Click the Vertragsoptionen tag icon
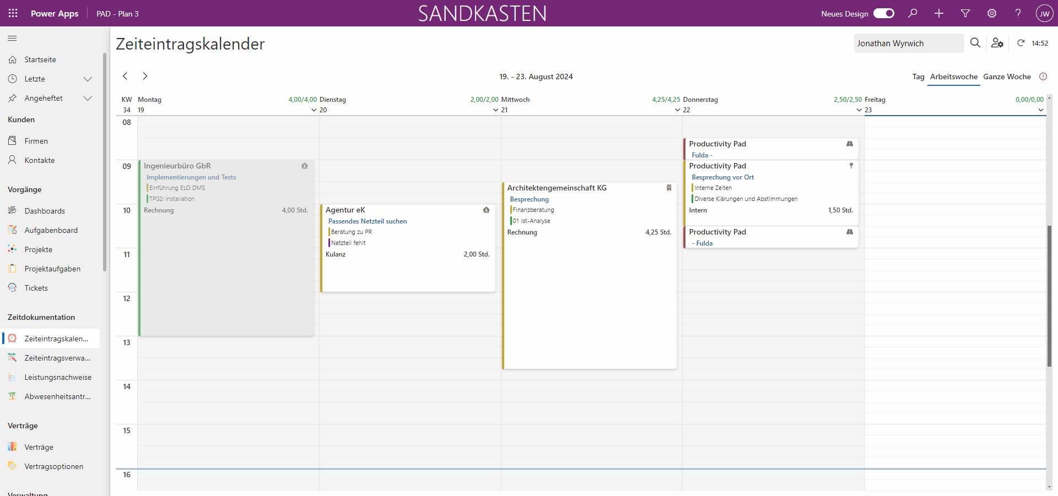Screen dimensions: 1058x496 click(12, 466)
